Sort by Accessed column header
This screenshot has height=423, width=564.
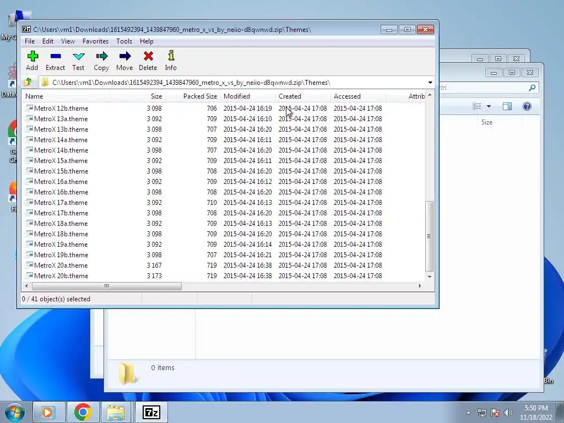(x=358, y=96)
